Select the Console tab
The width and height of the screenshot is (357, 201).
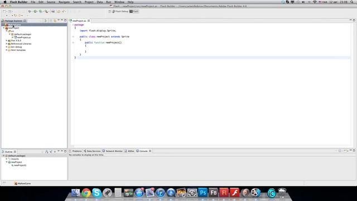pyautogui.click(x=143, y=151)
